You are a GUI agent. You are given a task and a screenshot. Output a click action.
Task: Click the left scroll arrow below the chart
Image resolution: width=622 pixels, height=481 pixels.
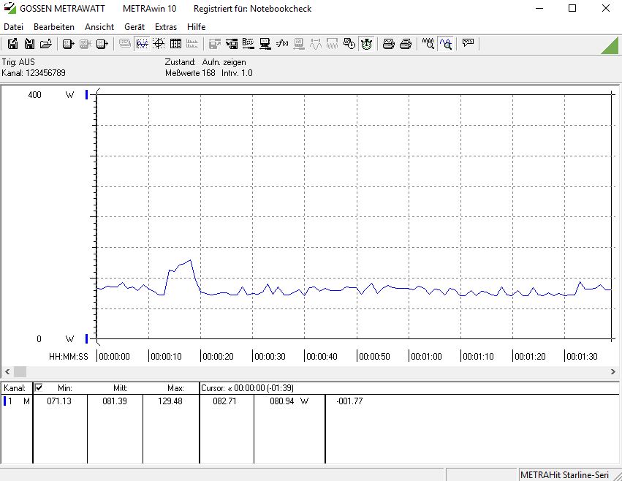click(x=7, y=372)
